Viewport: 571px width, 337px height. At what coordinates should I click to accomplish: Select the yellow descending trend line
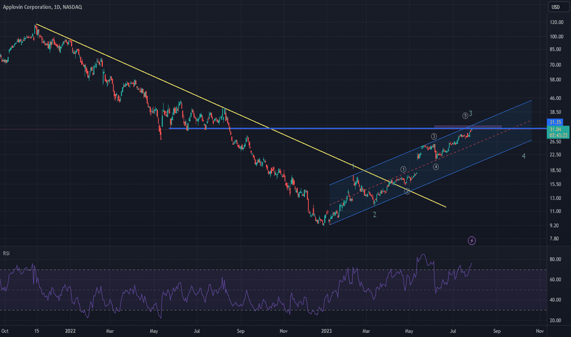[240, 115]
